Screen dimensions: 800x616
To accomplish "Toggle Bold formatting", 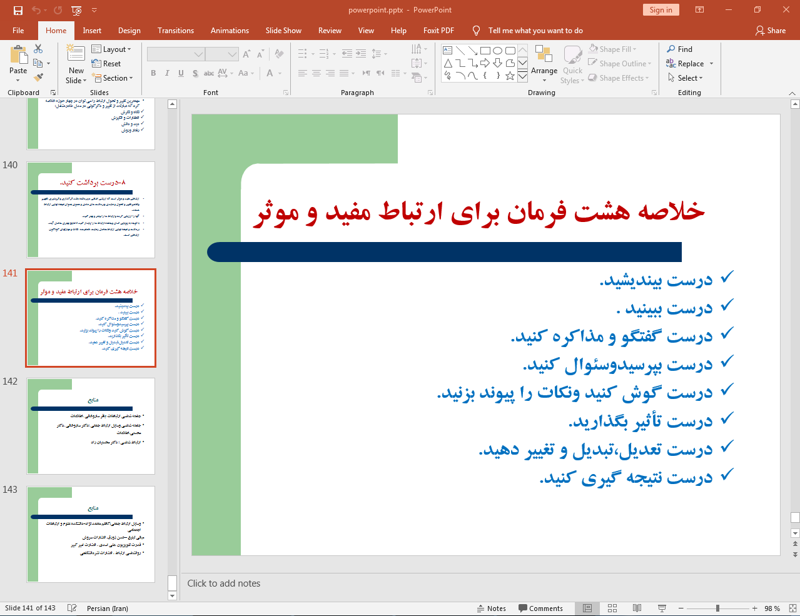I will [x=153, y=73].
